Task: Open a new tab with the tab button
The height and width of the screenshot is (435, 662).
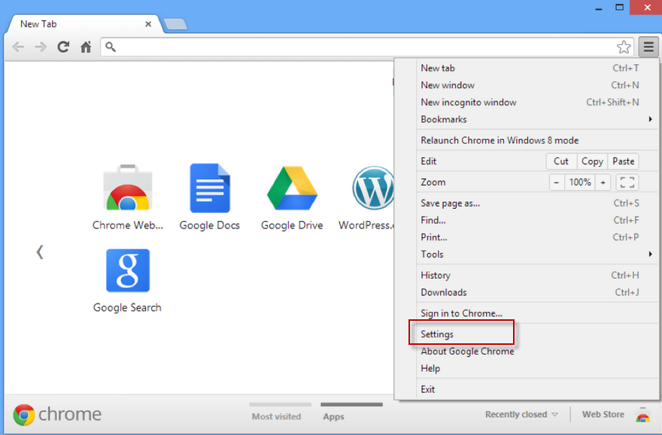Action: tap(175, 24)
